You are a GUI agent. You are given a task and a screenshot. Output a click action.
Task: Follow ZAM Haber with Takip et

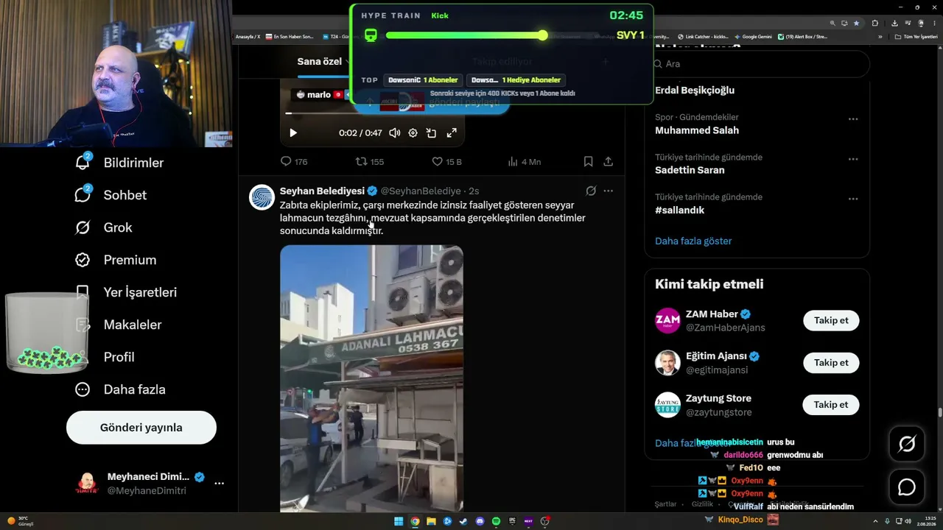point(831,320)
